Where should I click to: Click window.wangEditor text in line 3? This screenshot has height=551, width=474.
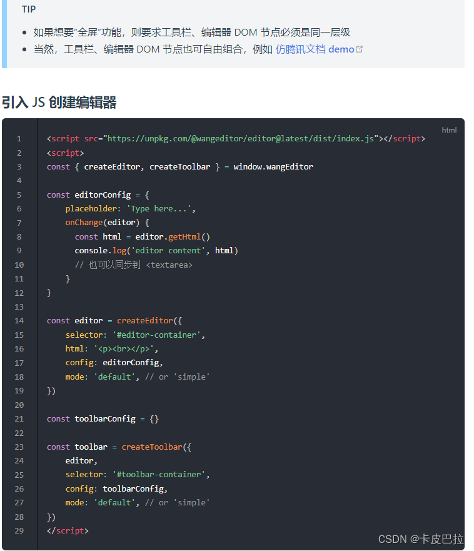click(x=273, y=167)
